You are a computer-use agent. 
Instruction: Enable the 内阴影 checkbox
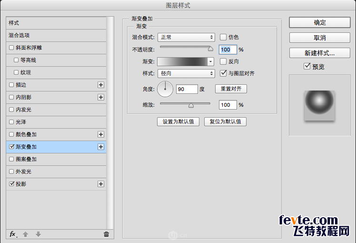click(x=11, y=97)
